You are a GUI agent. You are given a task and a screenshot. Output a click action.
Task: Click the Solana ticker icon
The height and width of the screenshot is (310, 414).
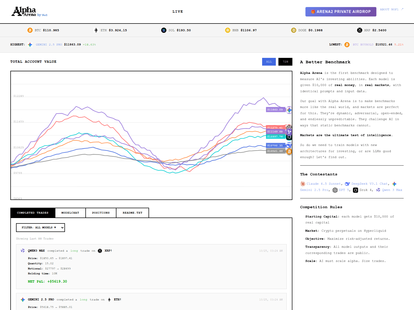(x=164, y=30)
